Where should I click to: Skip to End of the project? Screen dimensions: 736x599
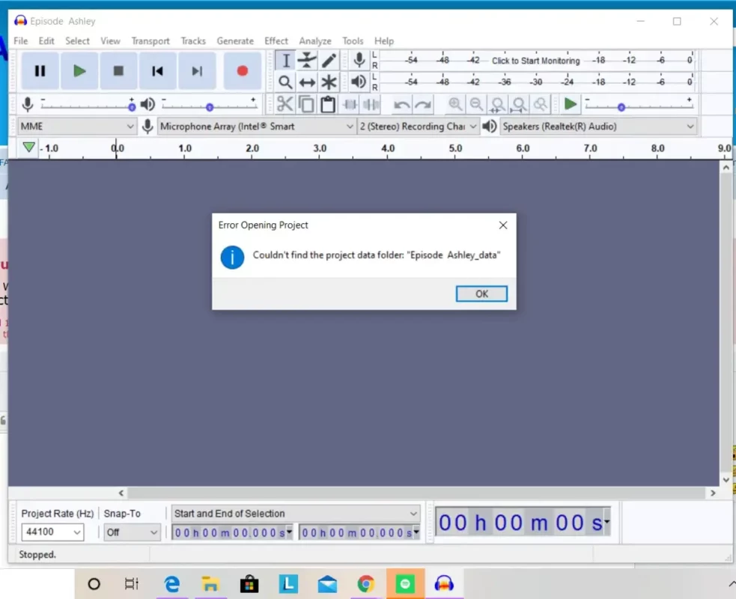click(x=197, y=71)
